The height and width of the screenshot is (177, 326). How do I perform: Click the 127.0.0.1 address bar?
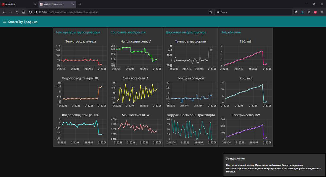[89, 12]
